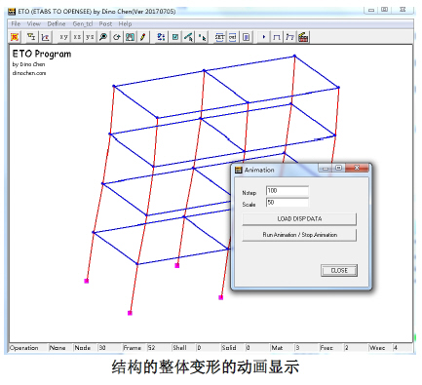Click the pencil draw icon
Screen dimensions: 422x385
point(143,37)
